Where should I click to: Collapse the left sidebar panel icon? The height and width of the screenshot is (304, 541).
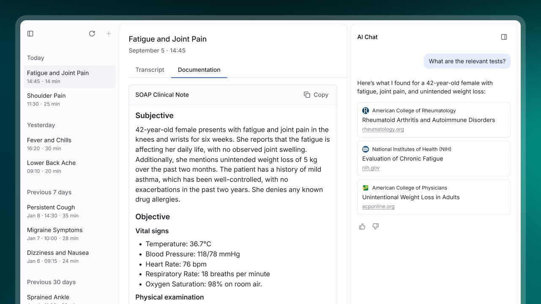pyautogui.click(x=30, y=34)
